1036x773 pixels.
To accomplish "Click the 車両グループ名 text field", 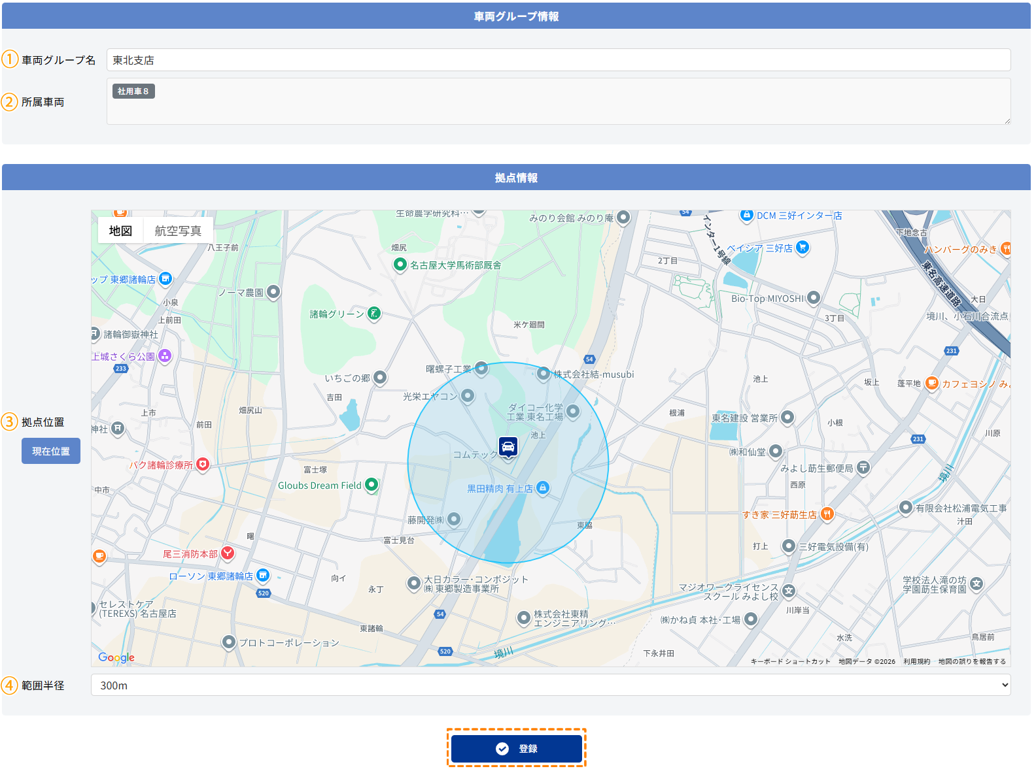I will [558, 60].
